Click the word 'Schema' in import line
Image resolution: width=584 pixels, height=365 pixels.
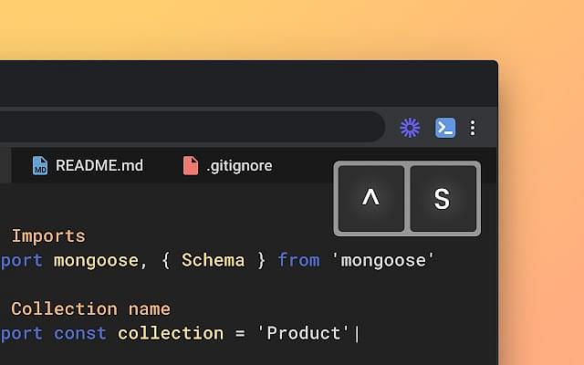(213, 260)
